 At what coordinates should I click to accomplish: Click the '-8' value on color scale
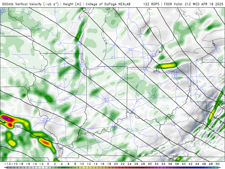click(x=21, y=164)
